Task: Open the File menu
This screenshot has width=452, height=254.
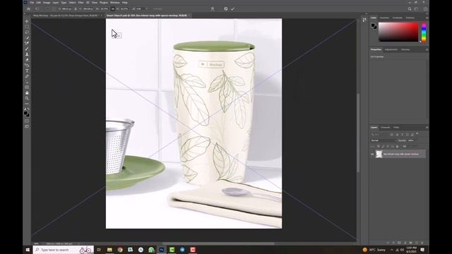Action: [x=32, y=3]
